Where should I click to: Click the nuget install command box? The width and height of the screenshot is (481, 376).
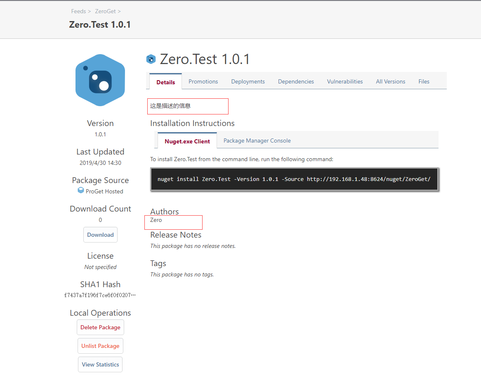click(x=295, y=179)
